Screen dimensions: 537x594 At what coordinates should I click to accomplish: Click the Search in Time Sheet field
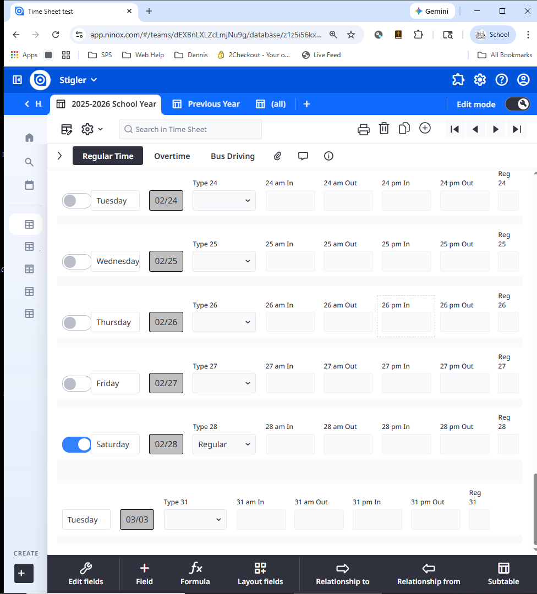(x=190, y=129)
